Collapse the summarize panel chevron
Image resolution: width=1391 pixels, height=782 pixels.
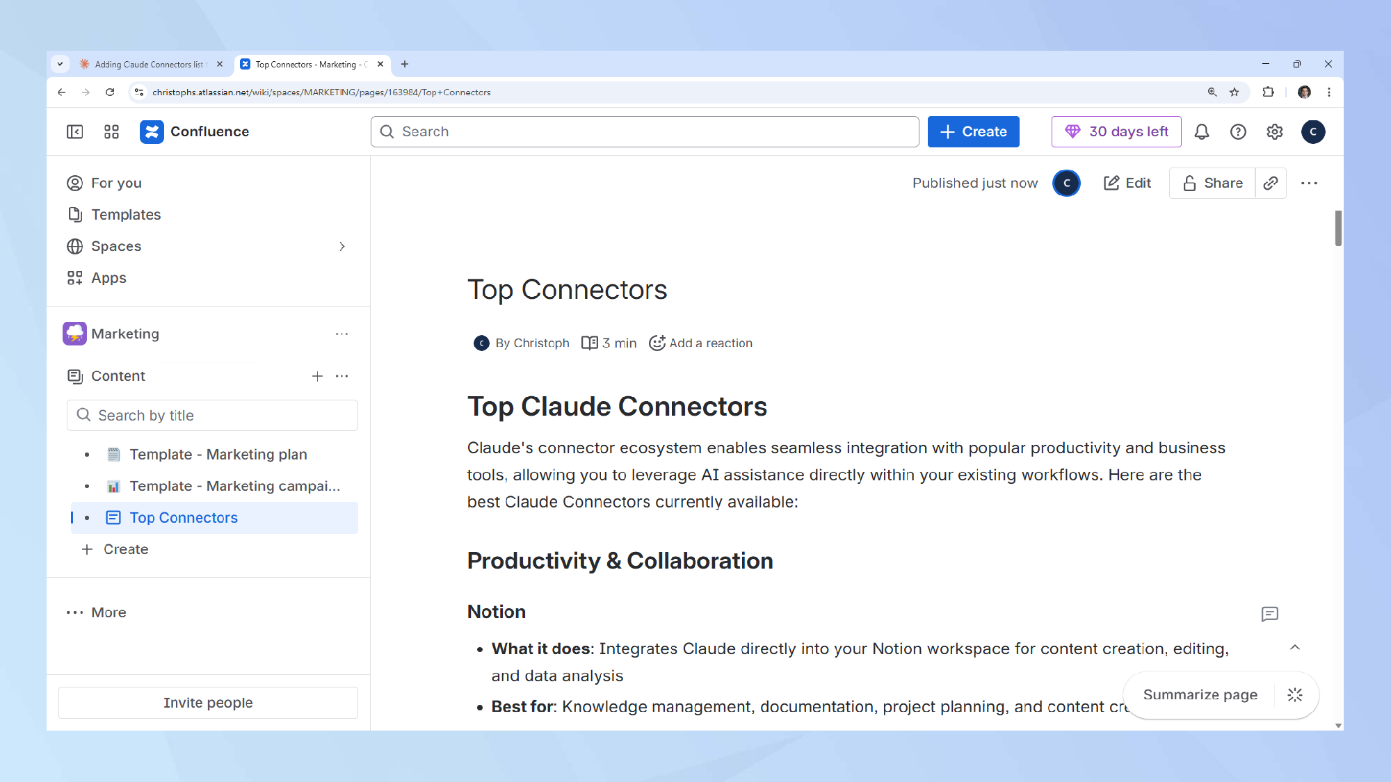[1294, 647]
